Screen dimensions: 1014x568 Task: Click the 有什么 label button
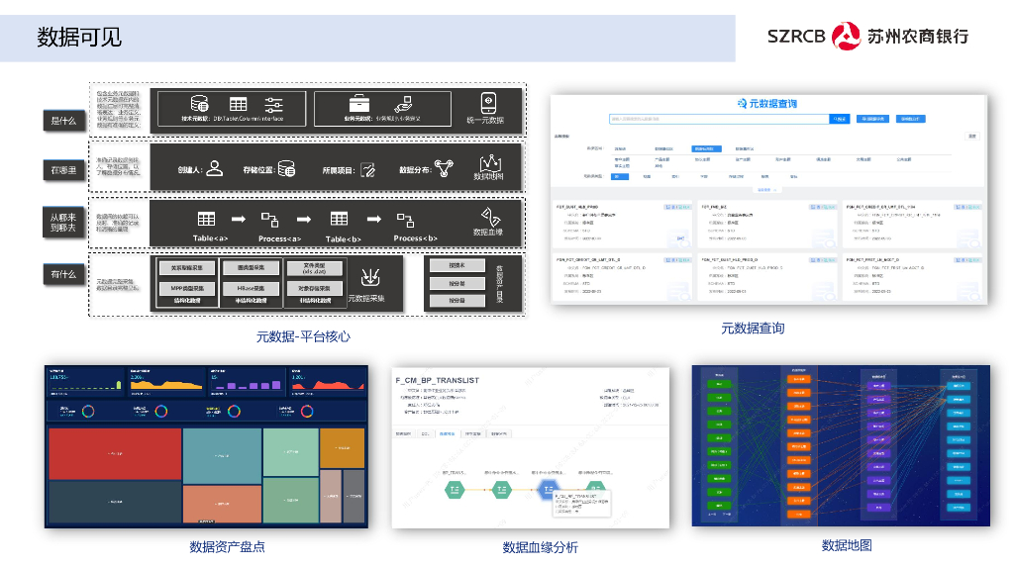coord(64,275)
